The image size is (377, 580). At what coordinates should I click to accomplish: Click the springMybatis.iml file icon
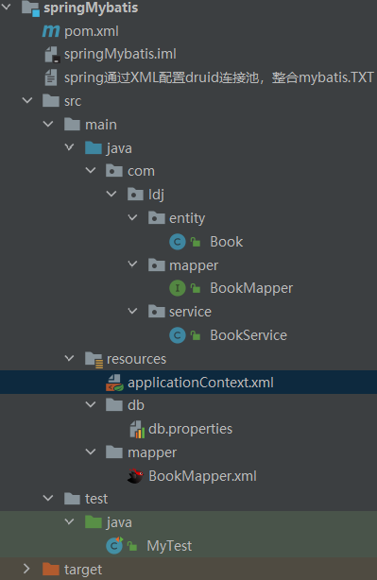click(x=52, y=55)
